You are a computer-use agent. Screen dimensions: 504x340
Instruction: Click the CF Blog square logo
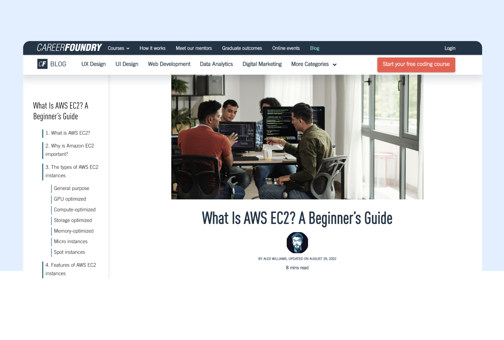(x=43, y=64)
